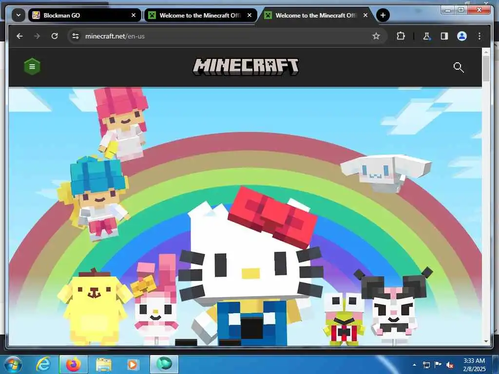This screenshot has height=374, width=499.
Task: Launch Internet Explorer from the taskbar
Action: [x=43, y=364]
